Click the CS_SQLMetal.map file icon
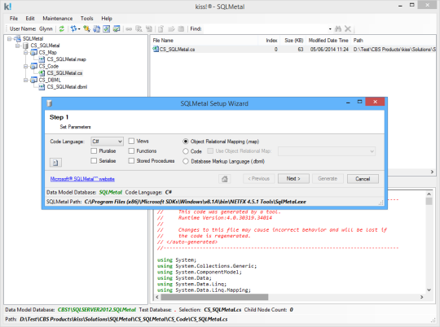Screen dimensions: 440x327 click(x=42, y=59)
